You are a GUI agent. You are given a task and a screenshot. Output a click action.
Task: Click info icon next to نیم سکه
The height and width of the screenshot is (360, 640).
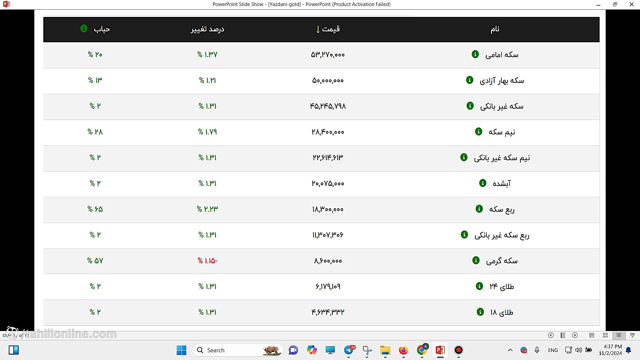(x=479, y=131)
